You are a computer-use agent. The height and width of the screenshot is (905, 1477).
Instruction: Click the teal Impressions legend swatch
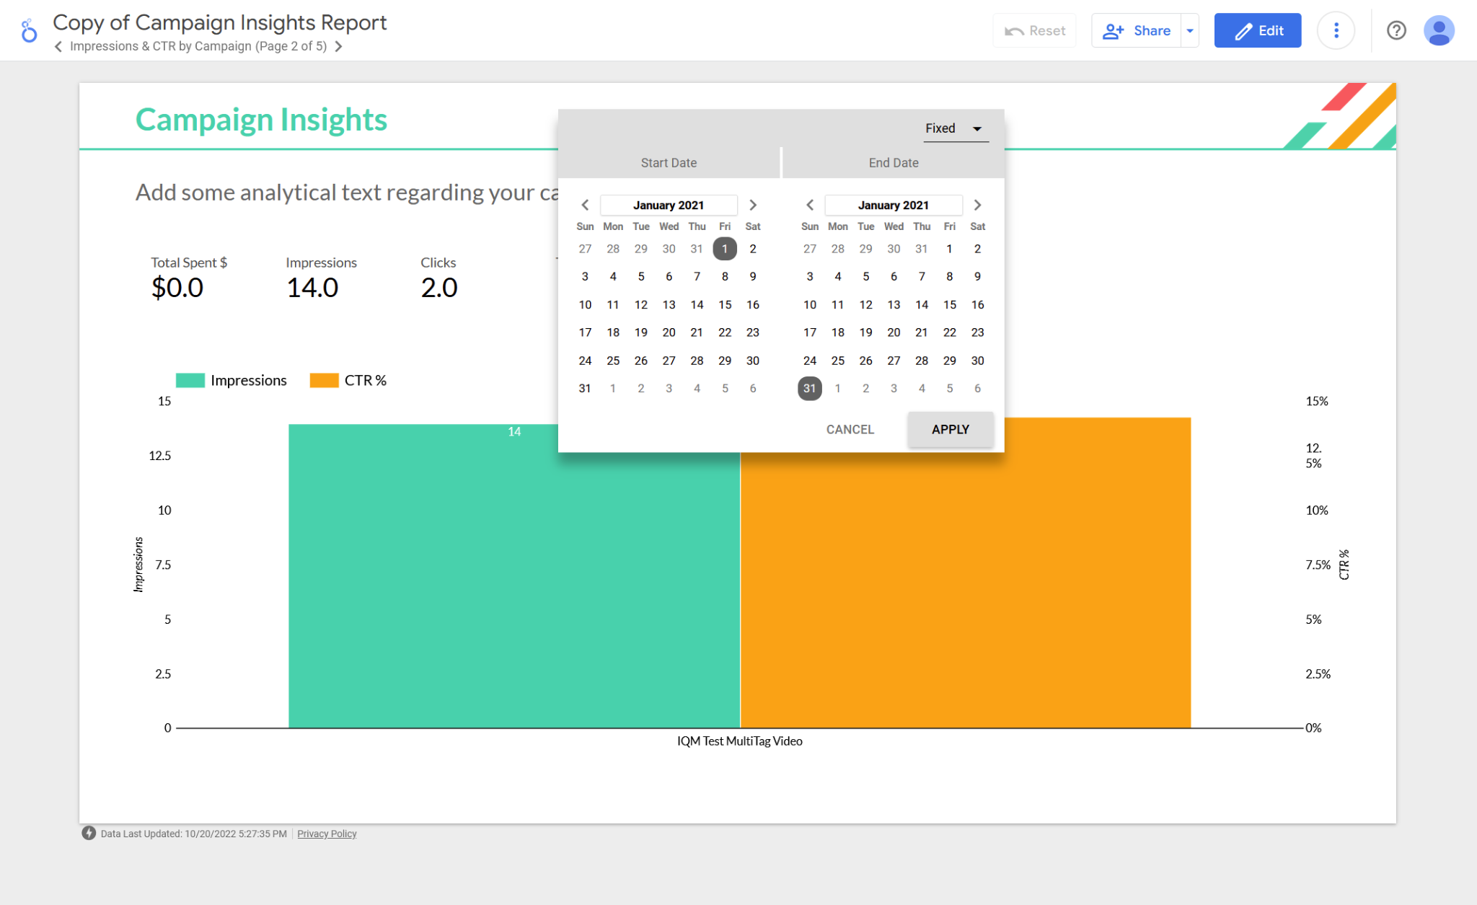tap(190, 380)
